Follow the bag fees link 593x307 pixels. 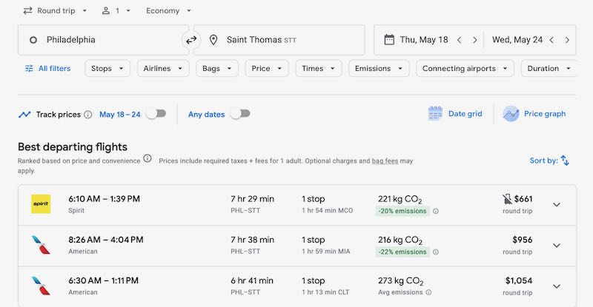pyautogui.click(x=385, y=161)
